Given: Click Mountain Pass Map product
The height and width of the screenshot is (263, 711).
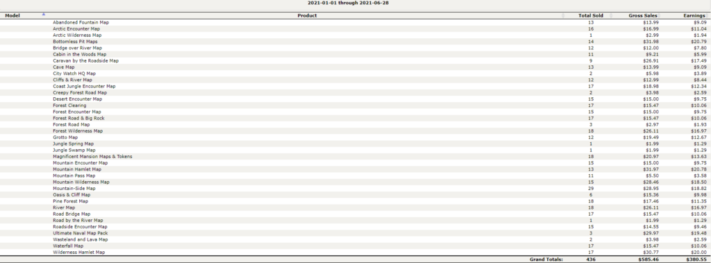Looking at the screenshot, I should [74, 176].
